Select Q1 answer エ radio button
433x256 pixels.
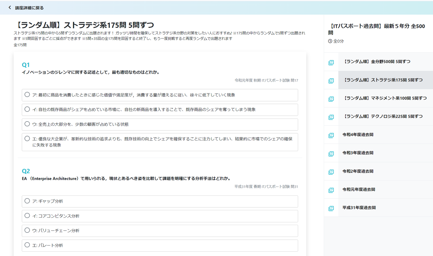pos(27,139)
